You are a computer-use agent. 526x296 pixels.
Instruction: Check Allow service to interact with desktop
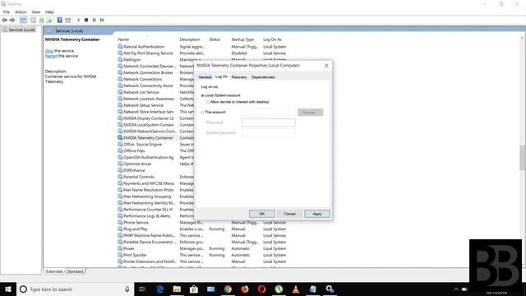pos(208,102)
